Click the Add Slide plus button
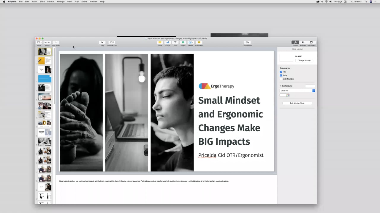The height and width of the screenshot is (213, 380). coord(56,42)
